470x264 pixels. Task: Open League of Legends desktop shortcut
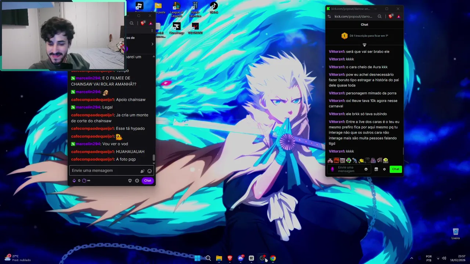click(177, 10)
